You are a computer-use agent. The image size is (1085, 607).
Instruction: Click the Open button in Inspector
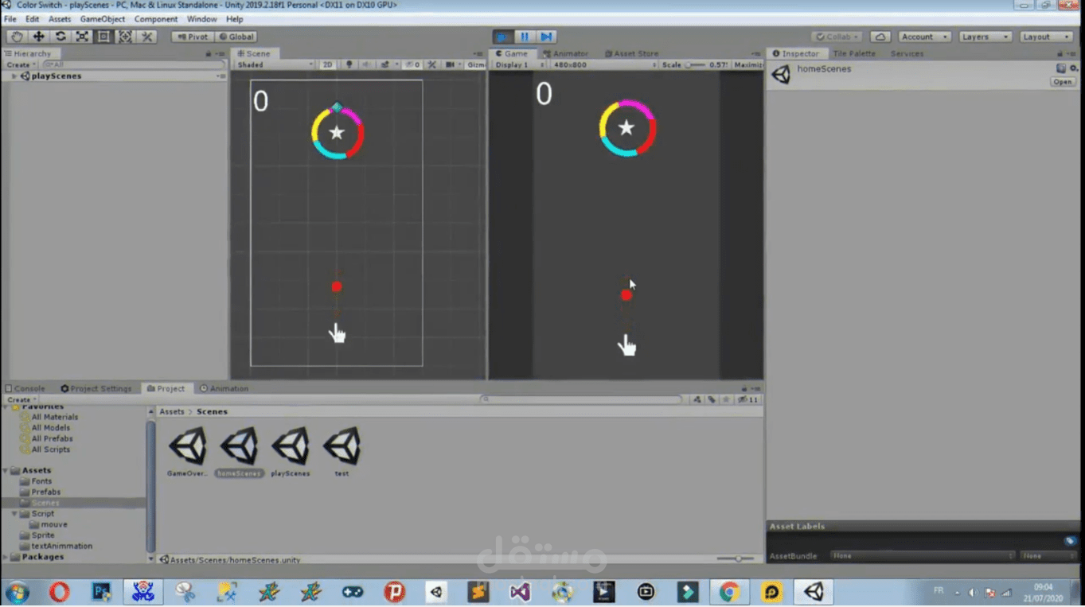[1063, 82]
